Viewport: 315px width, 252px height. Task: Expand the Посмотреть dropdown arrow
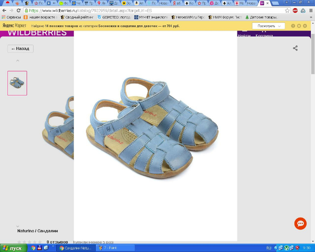(280, 26)
